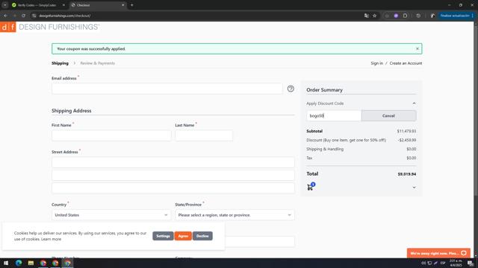Image resolution: width=478 pixels, height=268 pixels.
Task: View site information icon in address bar
Action: coord(34,16)
